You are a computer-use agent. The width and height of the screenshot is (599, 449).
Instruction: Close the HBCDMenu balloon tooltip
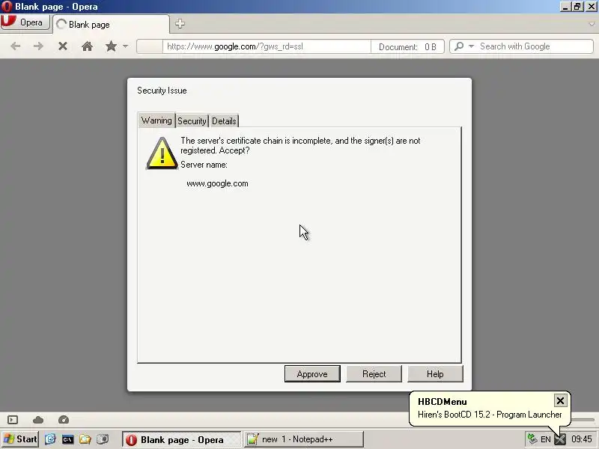[560, 401]
